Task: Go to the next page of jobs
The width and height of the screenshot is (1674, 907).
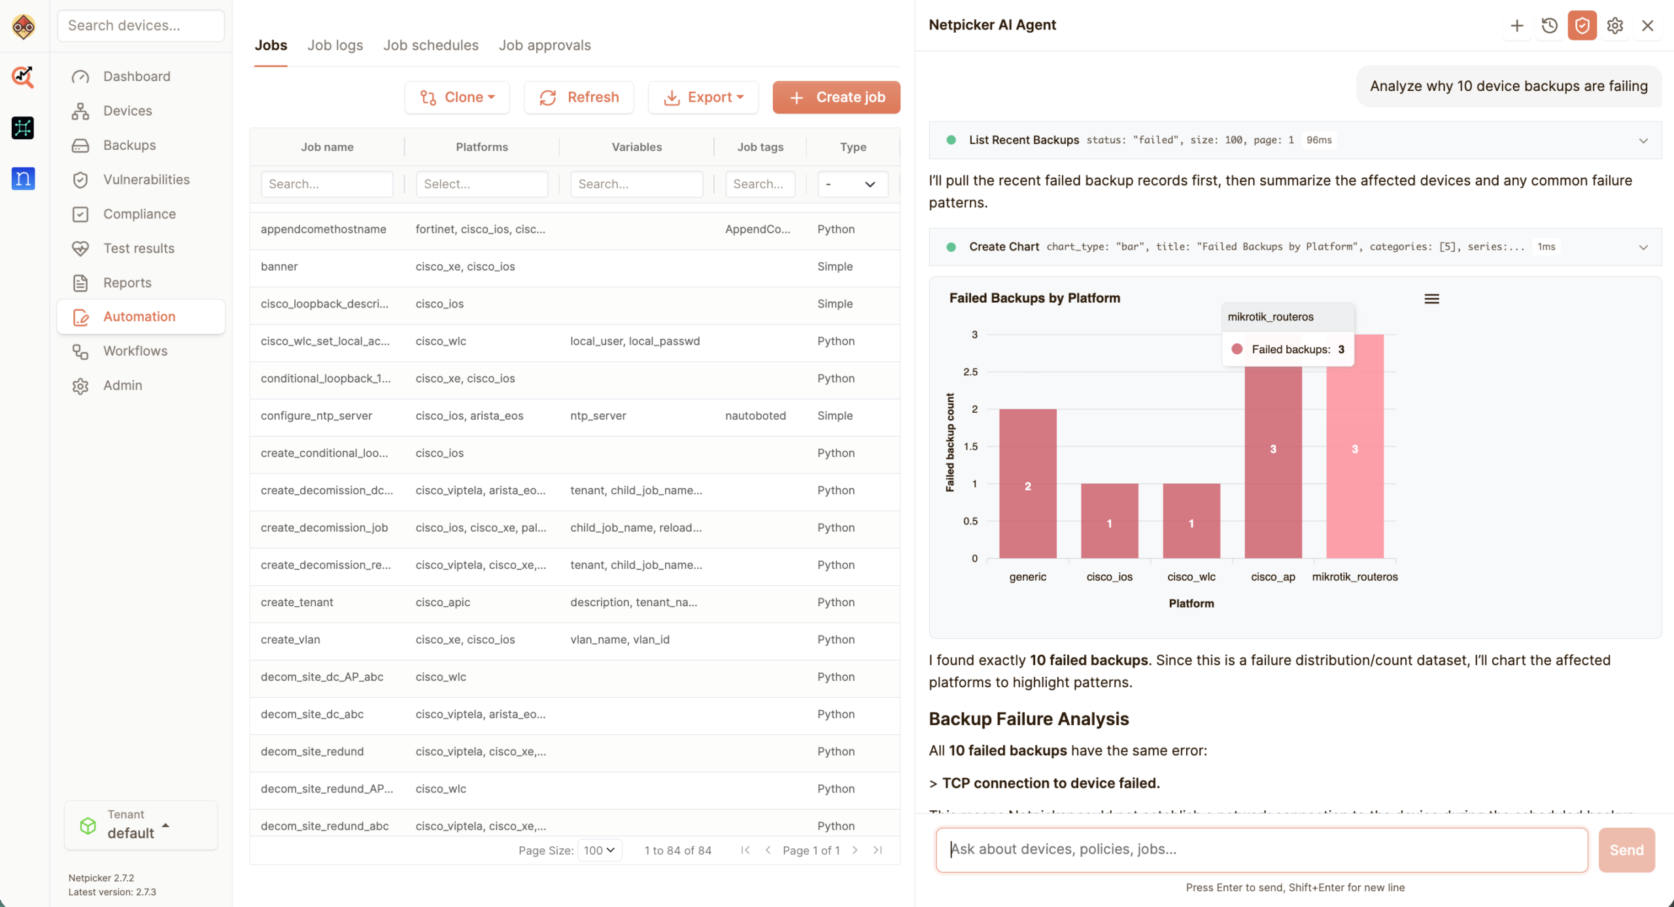Action: coord(855,850)
